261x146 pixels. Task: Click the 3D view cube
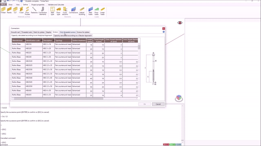[x=178, y=98]
